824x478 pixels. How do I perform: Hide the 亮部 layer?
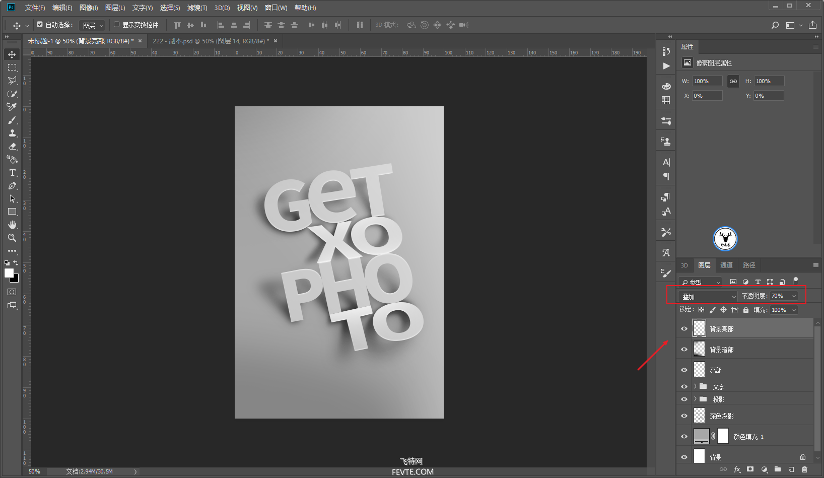[x=684, y=370]
